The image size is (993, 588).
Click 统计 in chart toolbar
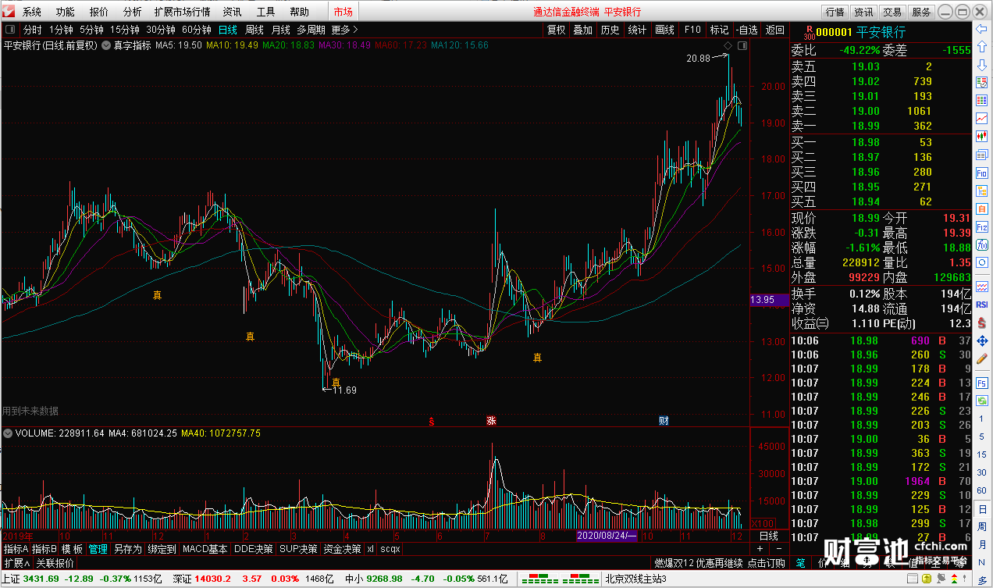[x=637, y=30]
